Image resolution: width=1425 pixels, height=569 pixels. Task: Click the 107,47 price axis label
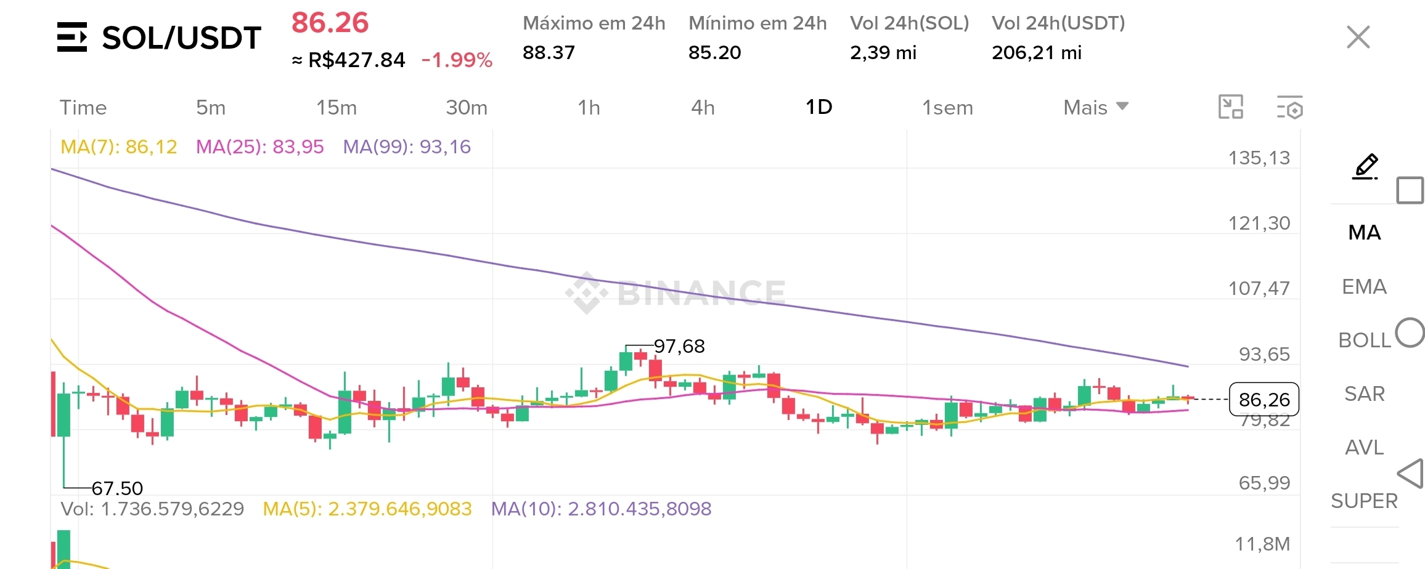tap(1259, 288)
